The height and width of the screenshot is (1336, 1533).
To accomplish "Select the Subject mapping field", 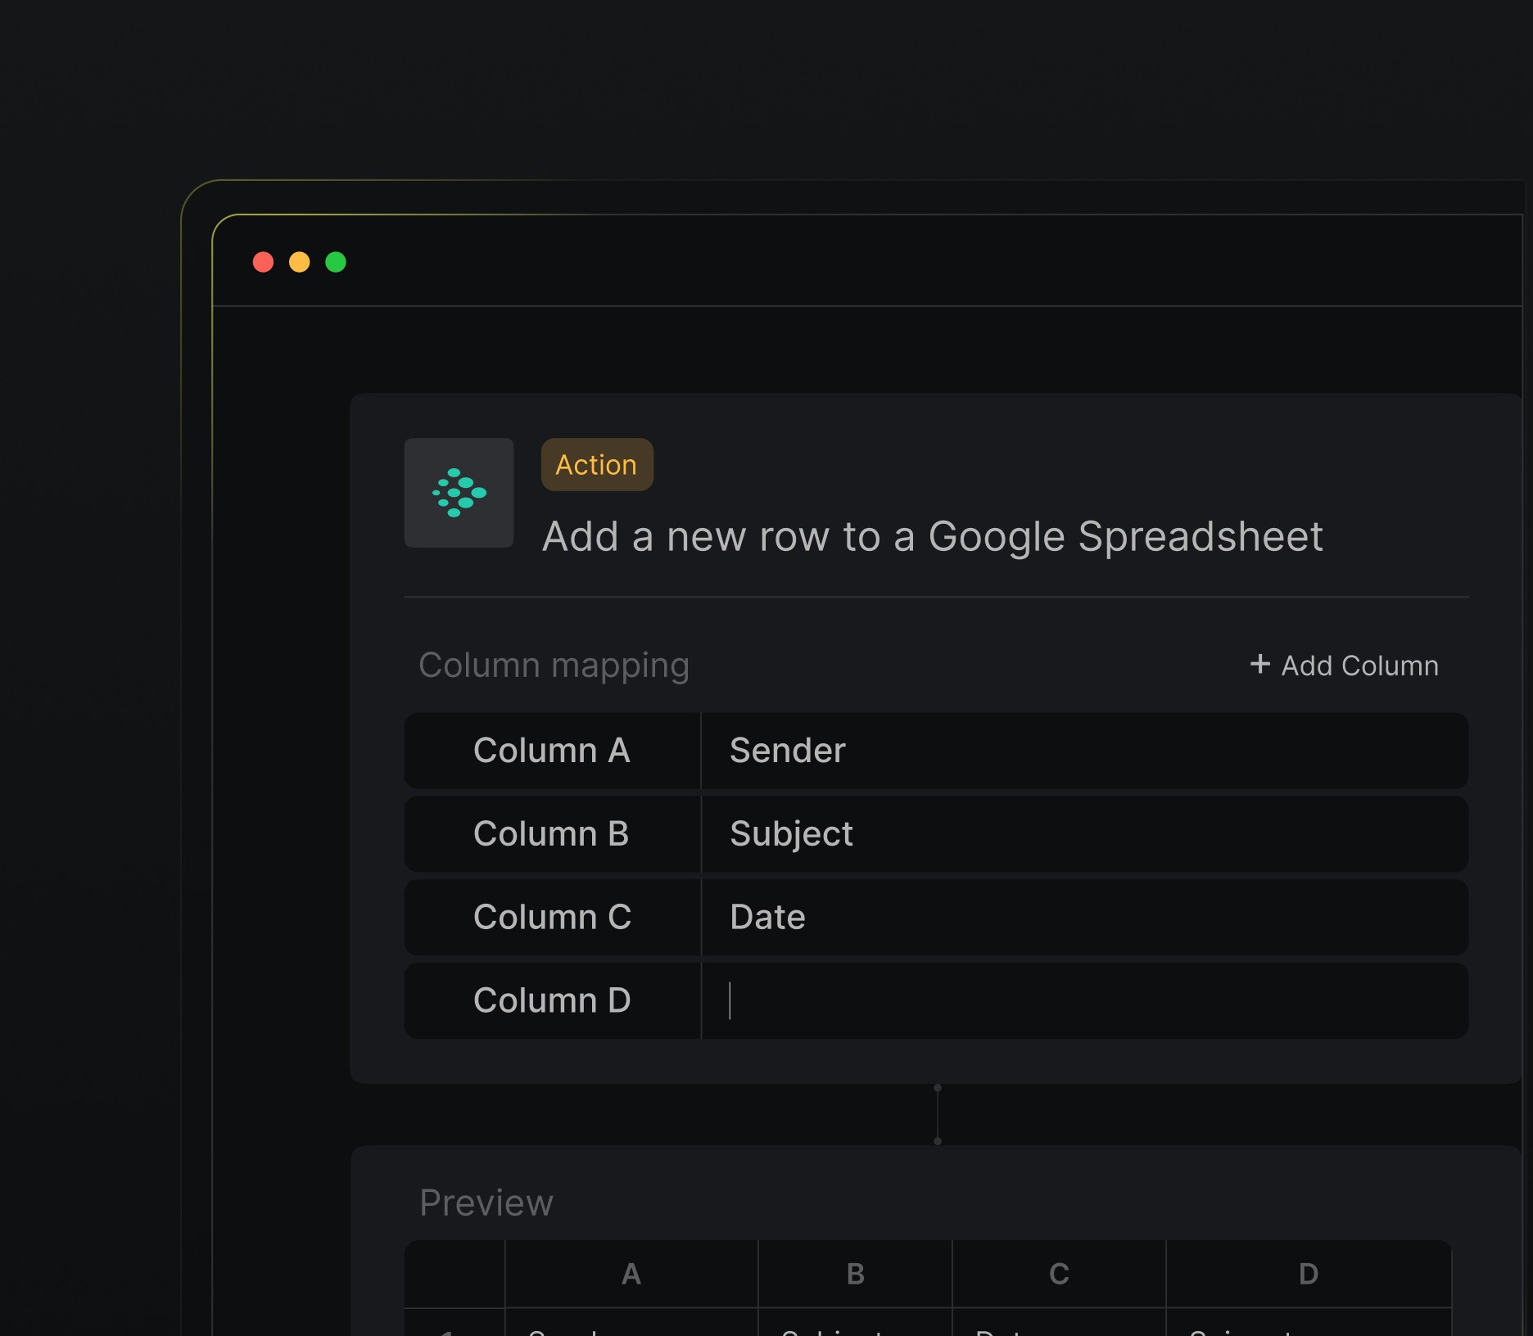I will [x=1083, y=834].
